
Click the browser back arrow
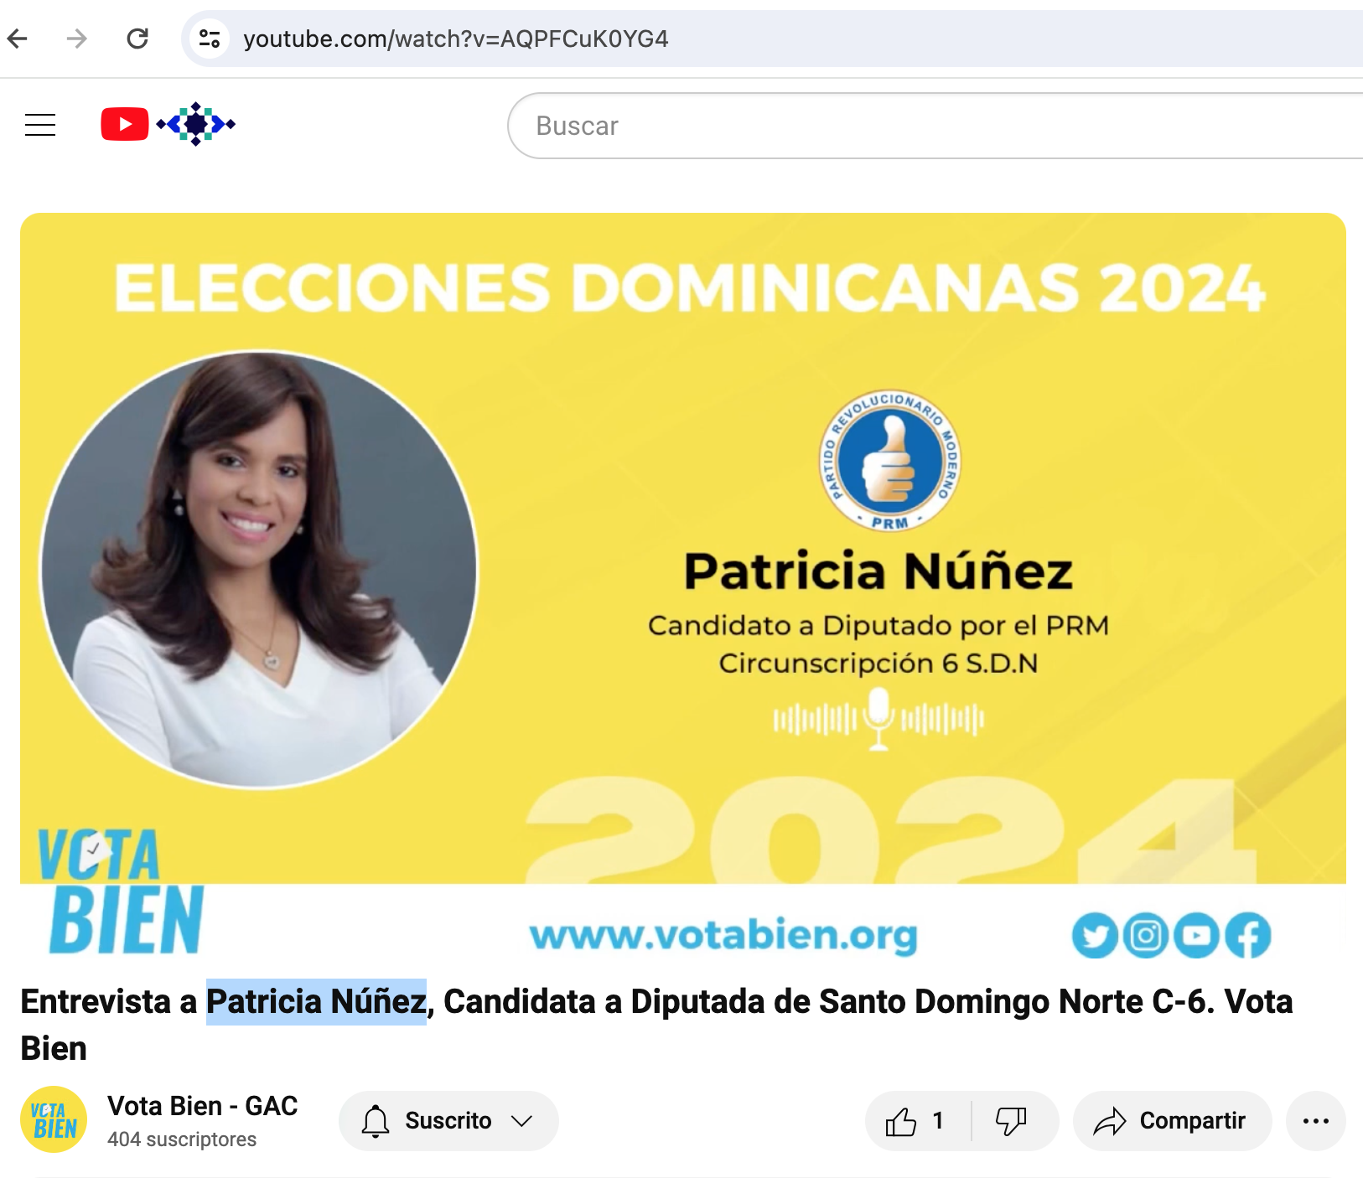pos(18,39)
